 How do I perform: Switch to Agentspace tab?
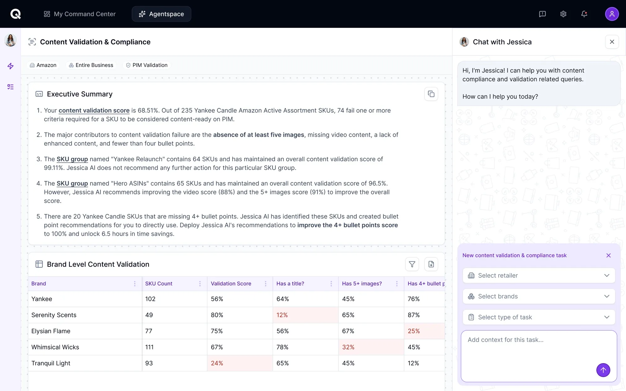[161, 14]
